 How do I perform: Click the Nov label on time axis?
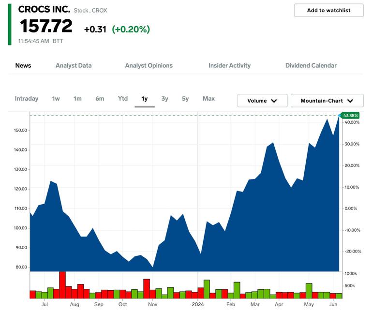(152, 304)
